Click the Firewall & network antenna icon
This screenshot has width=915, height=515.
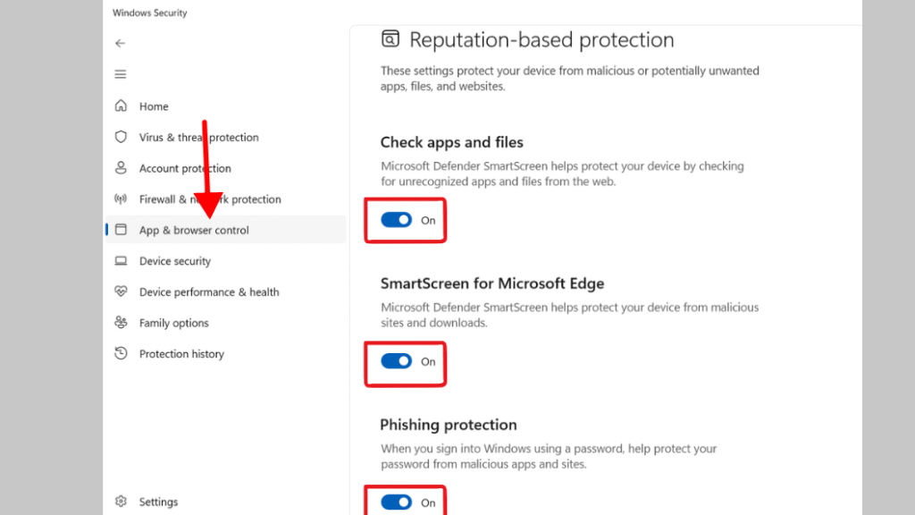coord(121,198)
